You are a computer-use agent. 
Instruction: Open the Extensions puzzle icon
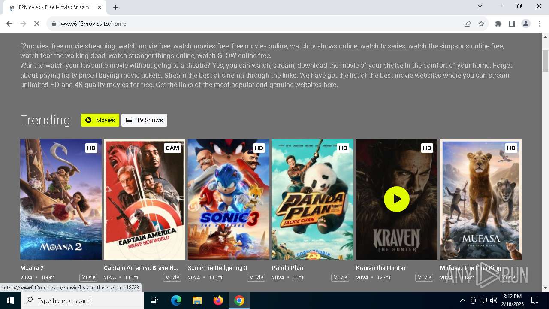(498, 24)
